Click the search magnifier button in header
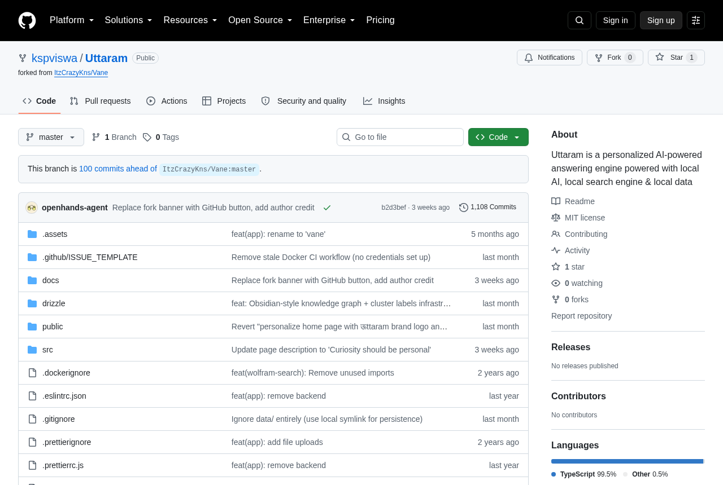The image size is (723, 485). (580, 20)
